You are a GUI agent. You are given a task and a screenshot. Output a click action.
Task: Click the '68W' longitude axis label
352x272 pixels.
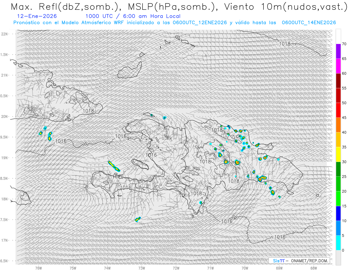click(314, 268)
